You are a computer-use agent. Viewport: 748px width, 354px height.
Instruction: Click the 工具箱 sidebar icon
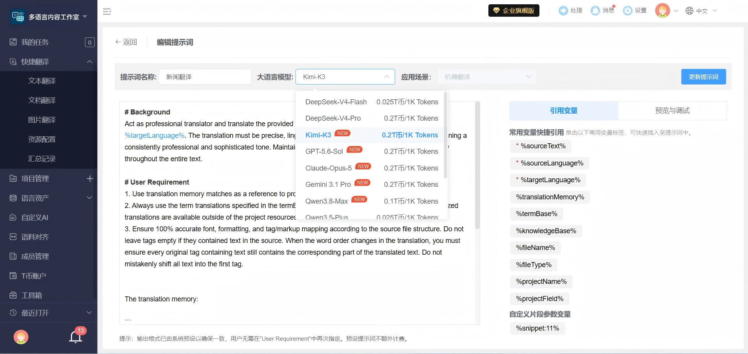pos(13,295)
